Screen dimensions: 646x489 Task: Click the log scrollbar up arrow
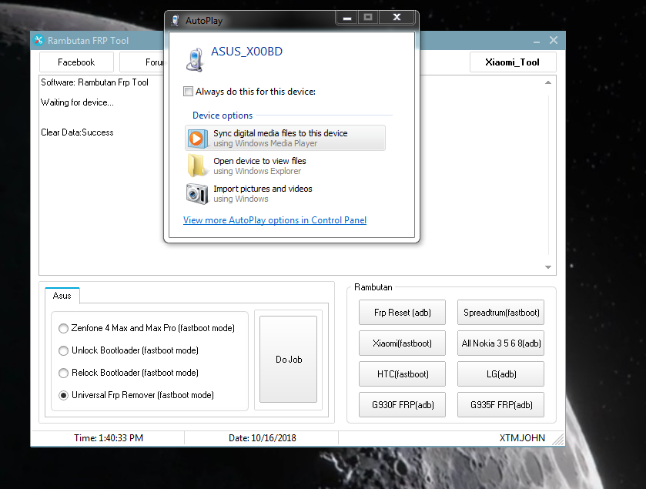click(x=548, y=82)
